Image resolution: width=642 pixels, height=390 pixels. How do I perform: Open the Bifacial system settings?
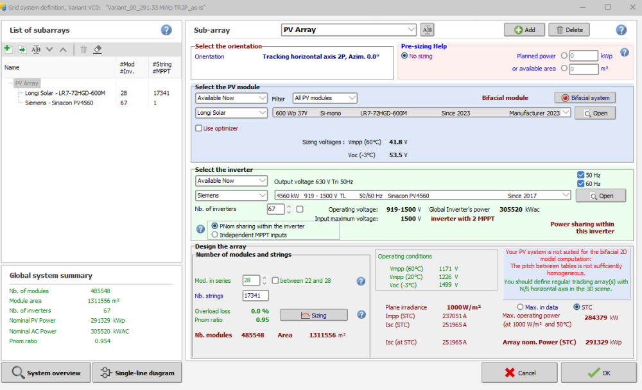point(584,98)
